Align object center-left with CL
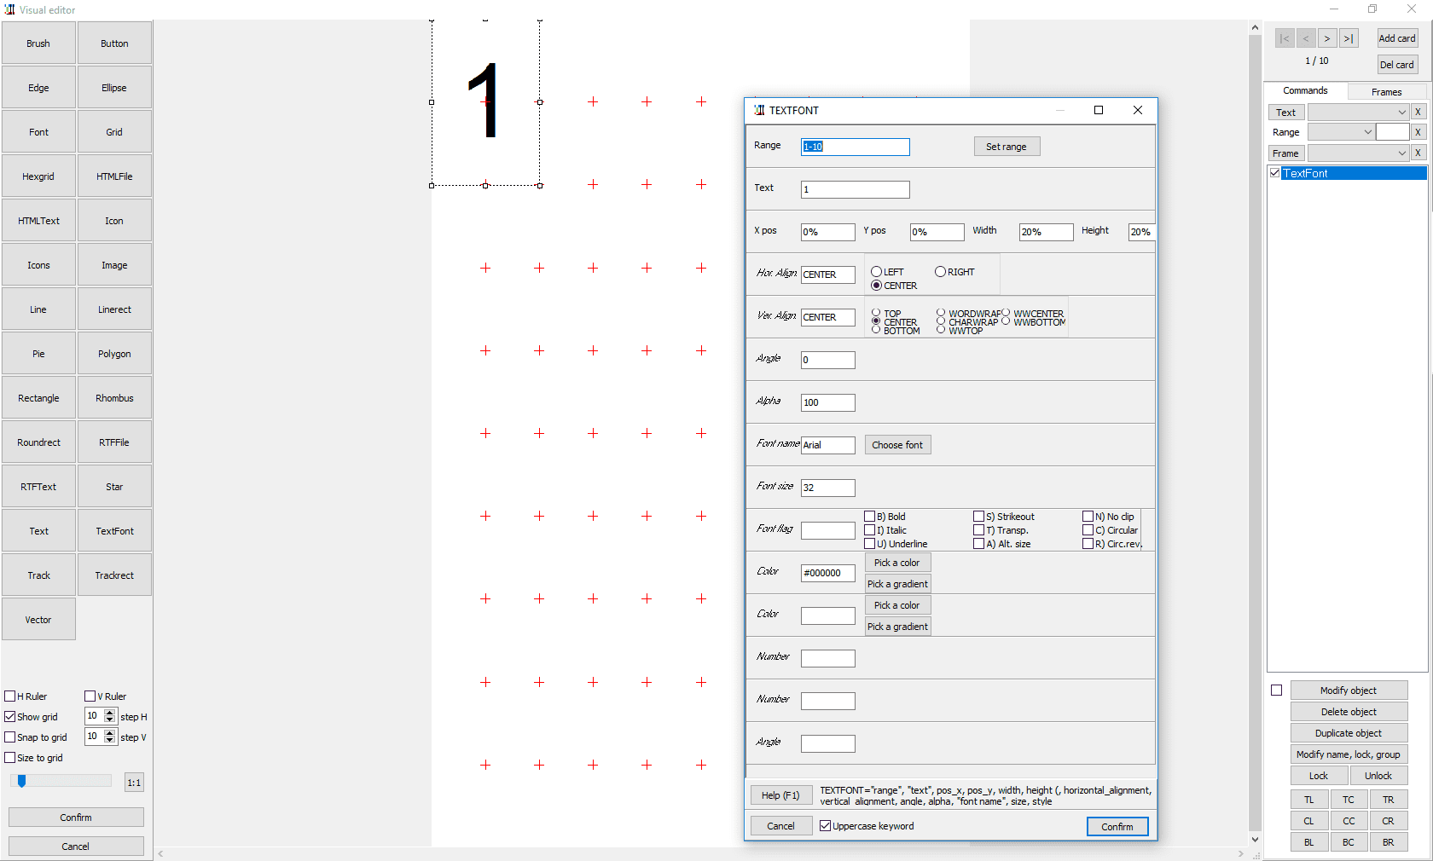This screenshot has height=861, width=1433. pos(1308,821)
